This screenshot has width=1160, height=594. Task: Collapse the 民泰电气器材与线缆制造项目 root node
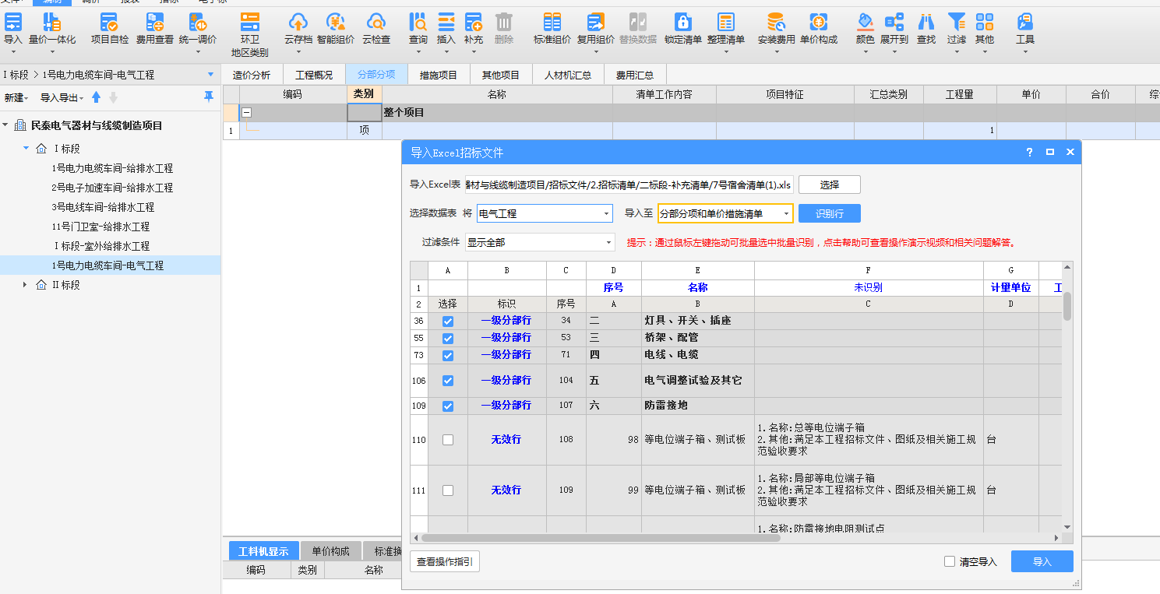[x=6, y=125]
